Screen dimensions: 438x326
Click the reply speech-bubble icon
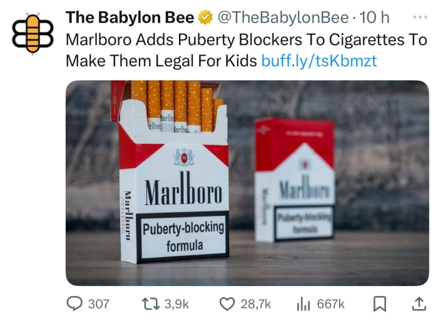[x=74, y=303]
